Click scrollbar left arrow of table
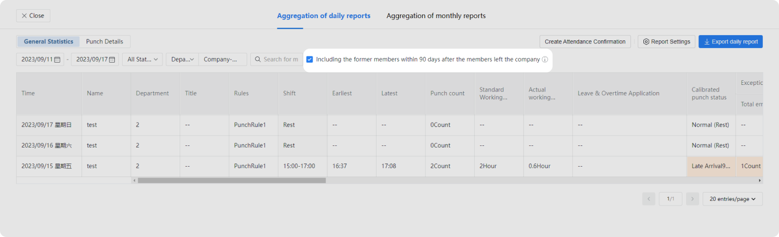The width and height of the screenshot is (779, 237). (134, 180)
